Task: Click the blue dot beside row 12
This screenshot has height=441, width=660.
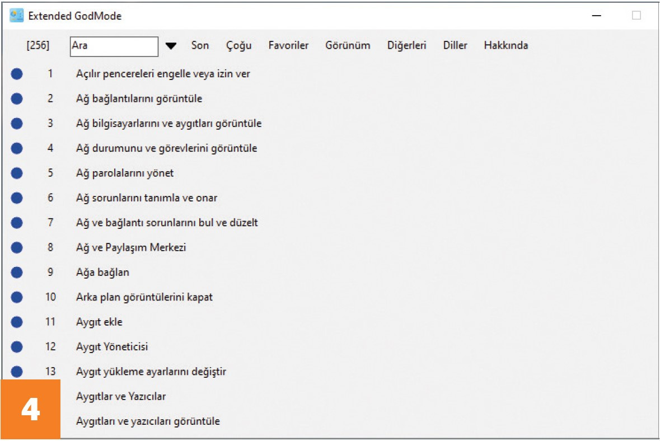Action: pyautogui.click(x=17, y=347)
